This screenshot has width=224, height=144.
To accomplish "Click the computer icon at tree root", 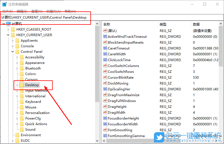I will pos(8,24).
